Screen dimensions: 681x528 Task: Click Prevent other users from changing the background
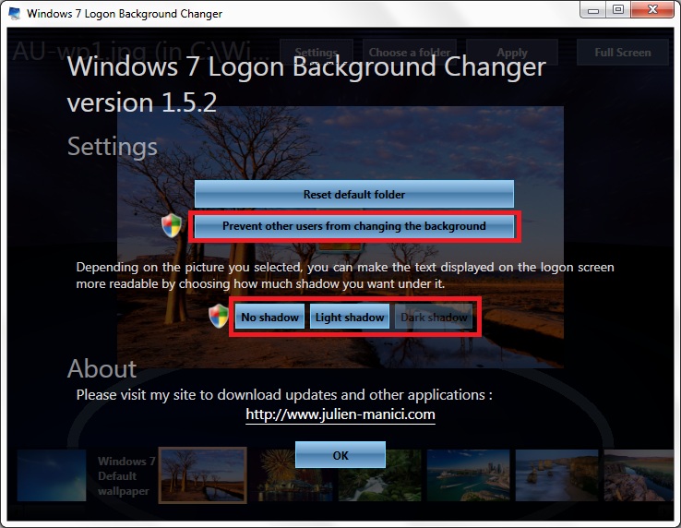(x=354, y=226)
